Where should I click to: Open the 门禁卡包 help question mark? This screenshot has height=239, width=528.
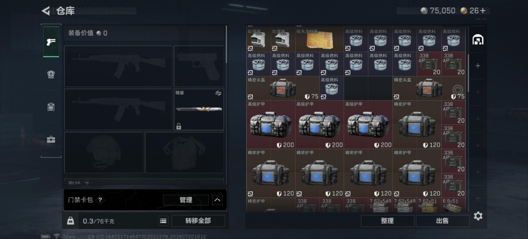[100, 200]
